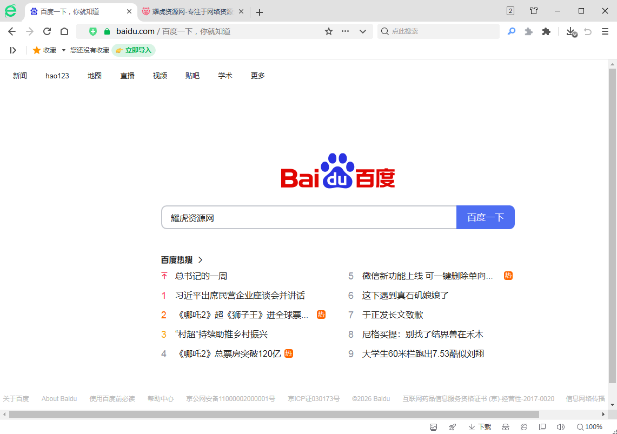Go to browser home page icon
617x434 pixels.
64,31
